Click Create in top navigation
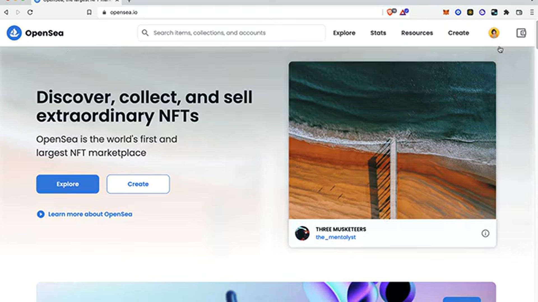This screenshot has width=538, height=302. pyautogui.click(x=458, y=33)
